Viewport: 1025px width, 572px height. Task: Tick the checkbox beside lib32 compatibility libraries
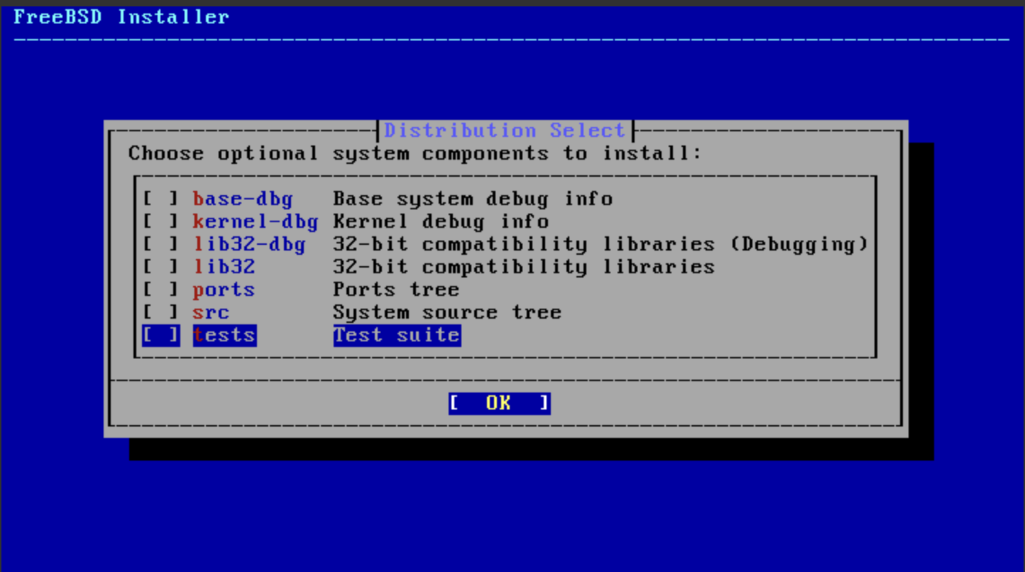point(160,267)
